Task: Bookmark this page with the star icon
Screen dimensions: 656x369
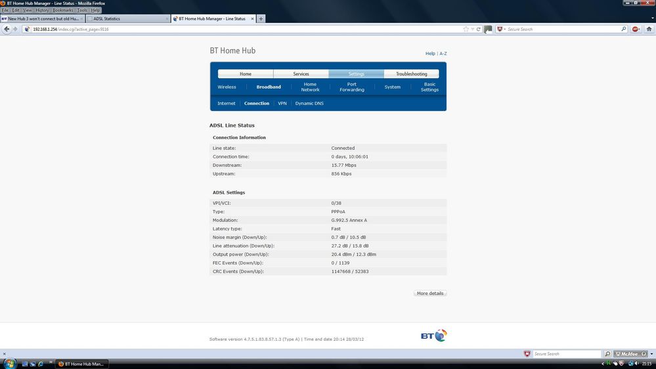Action: tap(466, 30)
